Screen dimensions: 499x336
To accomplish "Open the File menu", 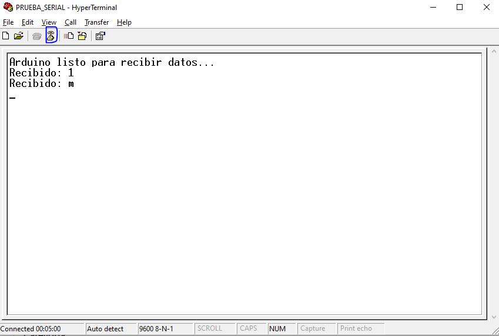I will click(8, 22).
